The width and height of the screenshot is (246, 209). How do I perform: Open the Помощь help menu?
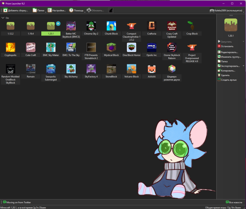77,10
